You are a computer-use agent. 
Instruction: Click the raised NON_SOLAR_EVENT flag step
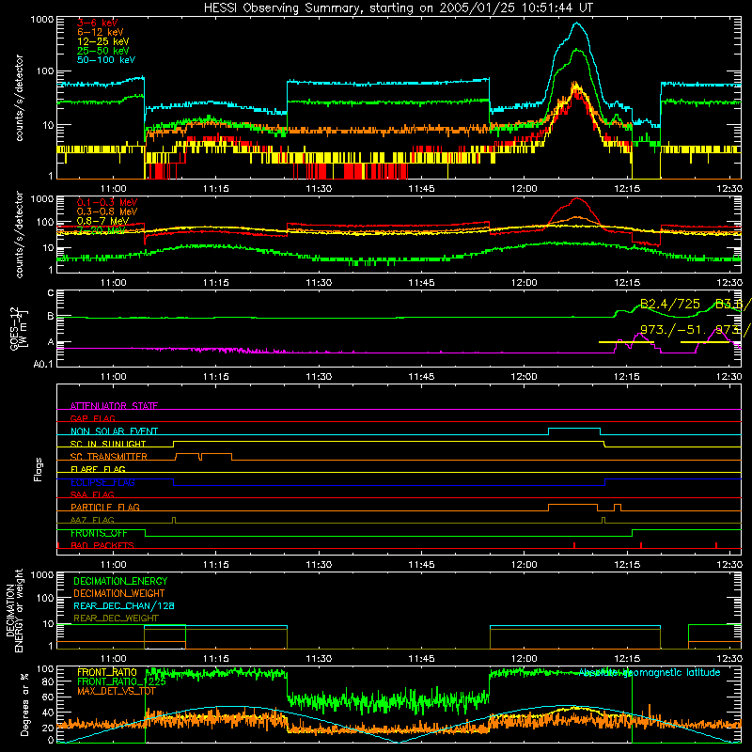point(574,429)
